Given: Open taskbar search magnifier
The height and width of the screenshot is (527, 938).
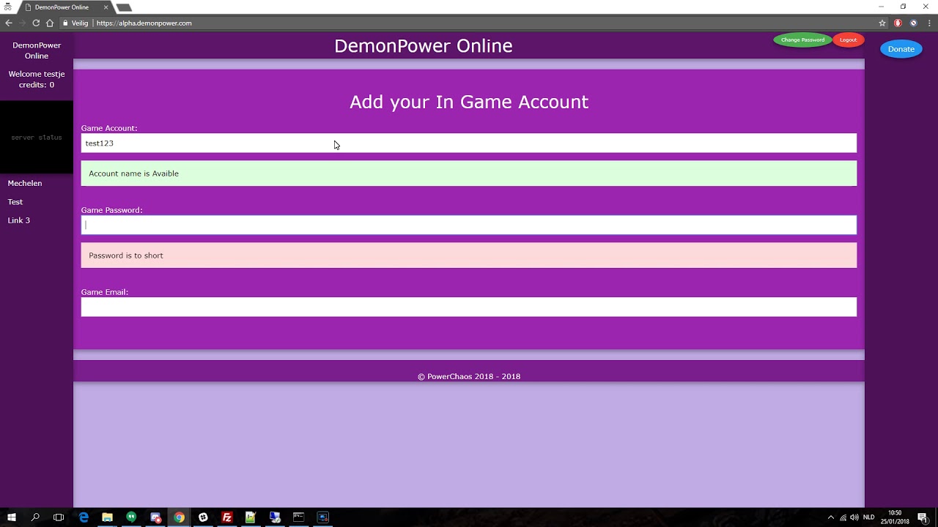Looking at the screenshot, I should pyautogui.click(x=35, y=517).
